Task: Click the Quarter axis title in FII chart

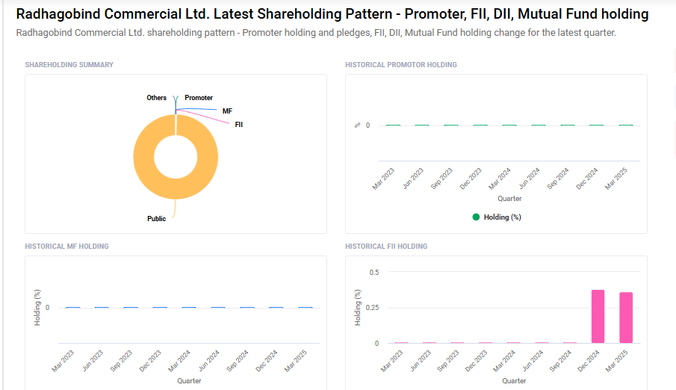Action: click(514, 380)
